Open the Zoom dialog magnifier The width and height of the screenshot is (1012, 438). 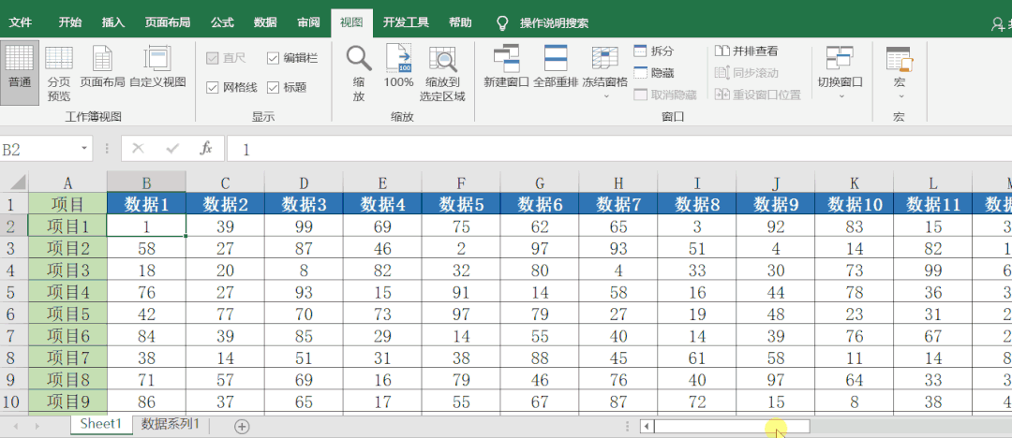point(359,58)
